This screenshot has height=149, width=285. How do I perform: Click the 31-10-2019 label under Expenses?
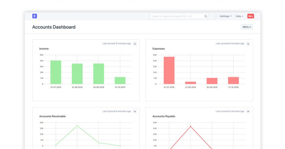click(234, 87)
